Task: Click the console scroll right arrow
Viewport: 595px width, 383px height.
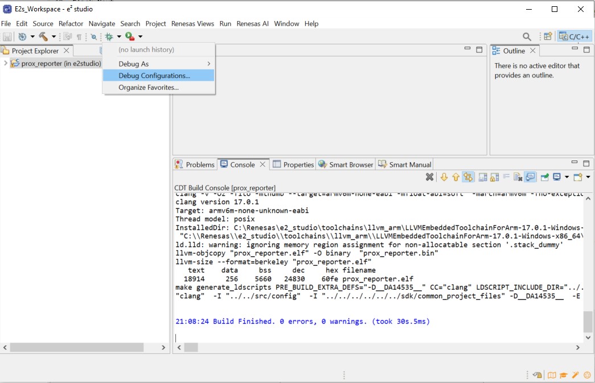Action: [x=578, y=347]
